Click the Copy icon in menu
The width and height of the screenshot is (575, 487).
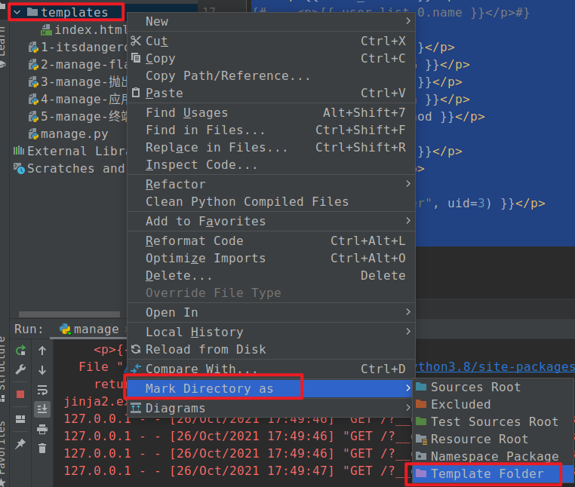[136, 58]
